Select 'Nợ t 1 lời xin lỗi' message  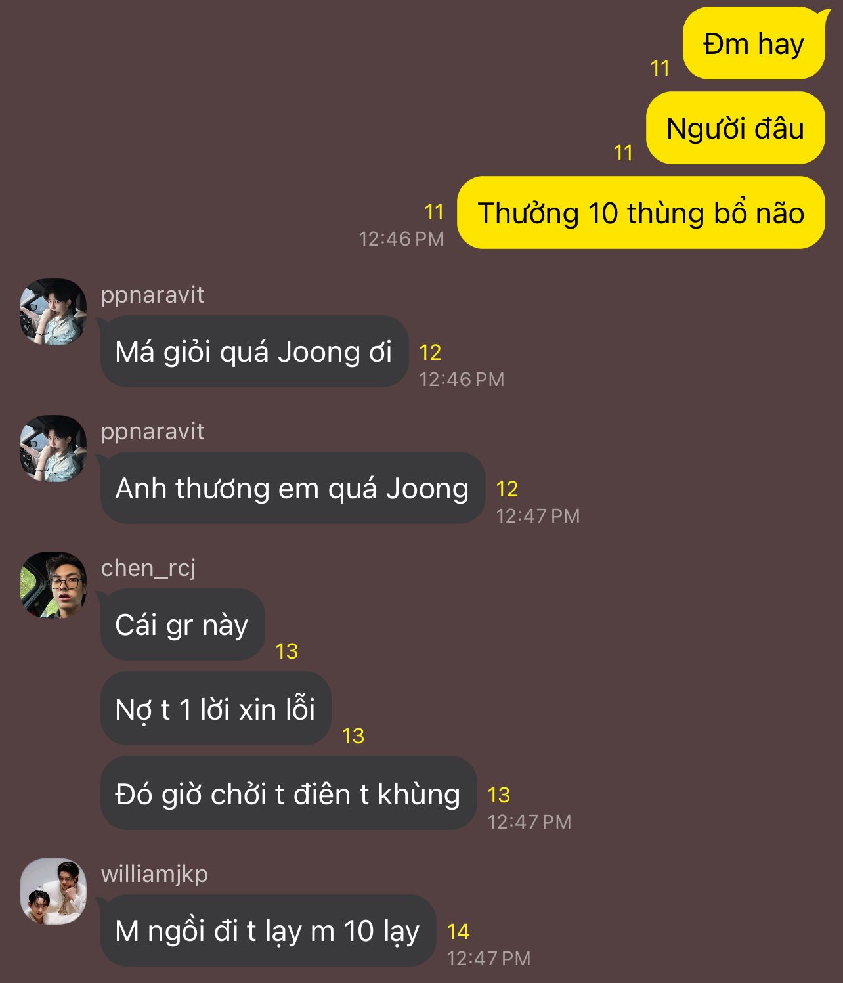click(x=216, y=709)
